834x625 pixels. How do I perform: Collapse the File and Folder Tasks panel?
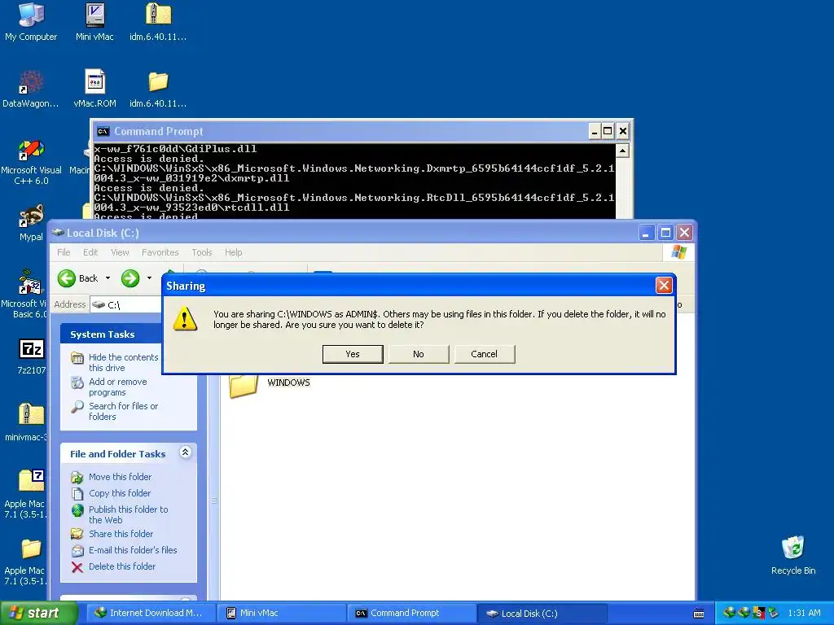(185, 452)
